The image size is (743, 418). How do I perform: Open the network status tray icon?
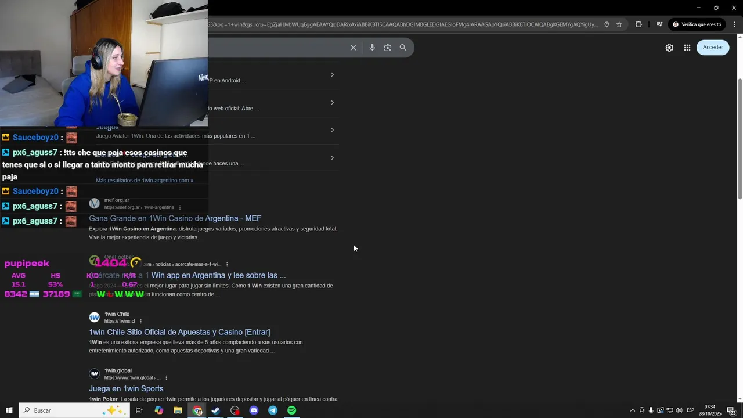click(x=670, y=410)
